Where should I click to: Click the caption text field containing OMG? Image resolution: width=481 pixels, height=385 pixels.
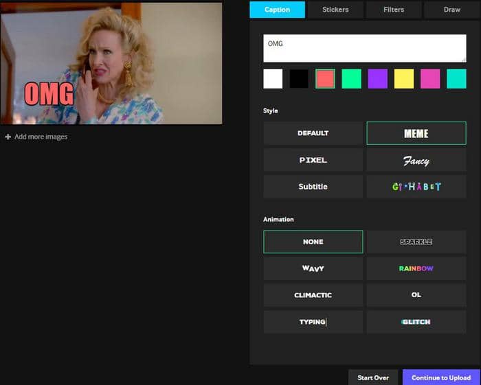(x=365, y=49)
